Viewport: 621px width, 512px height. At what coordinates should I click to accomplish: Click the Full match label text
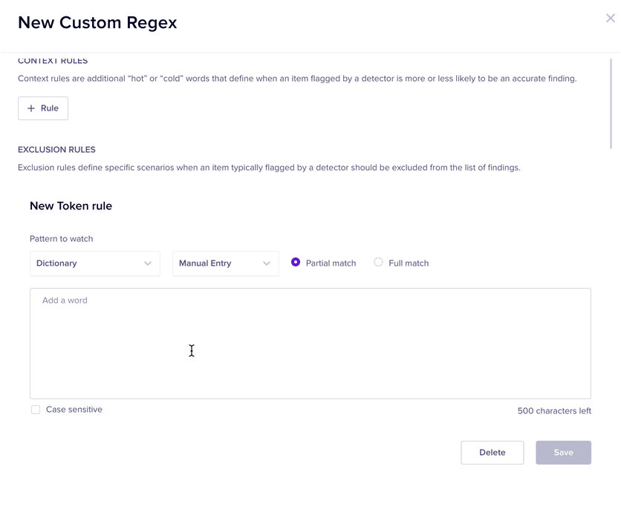pos(409,263)
